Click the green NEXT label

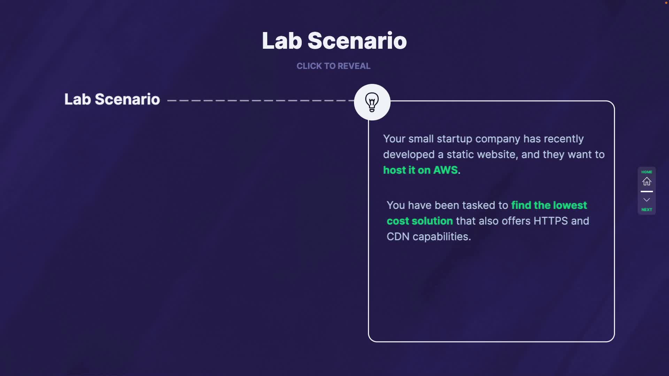(647, 210)
